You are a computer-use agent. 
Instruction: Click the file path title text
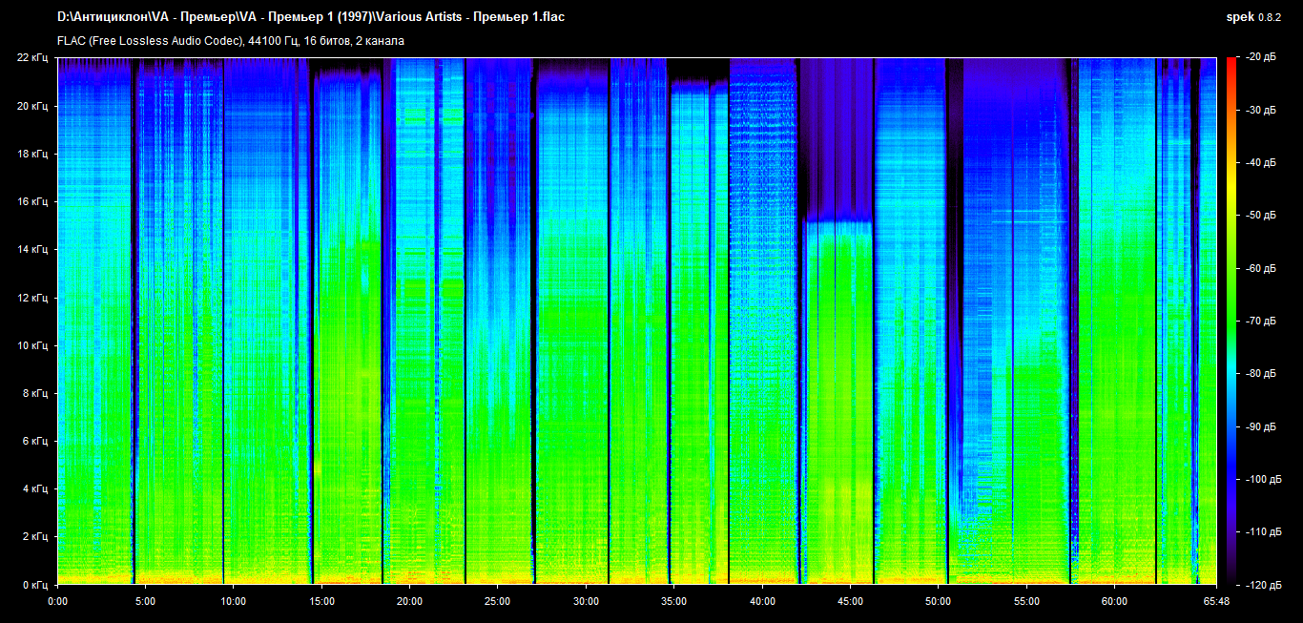[x=311, y=17]
